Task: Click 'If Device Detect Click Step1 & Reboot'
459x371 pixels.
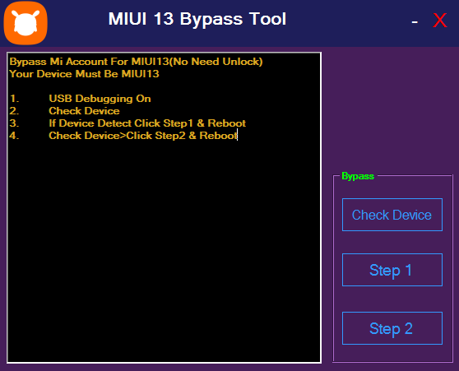Action: pos(147,123)
